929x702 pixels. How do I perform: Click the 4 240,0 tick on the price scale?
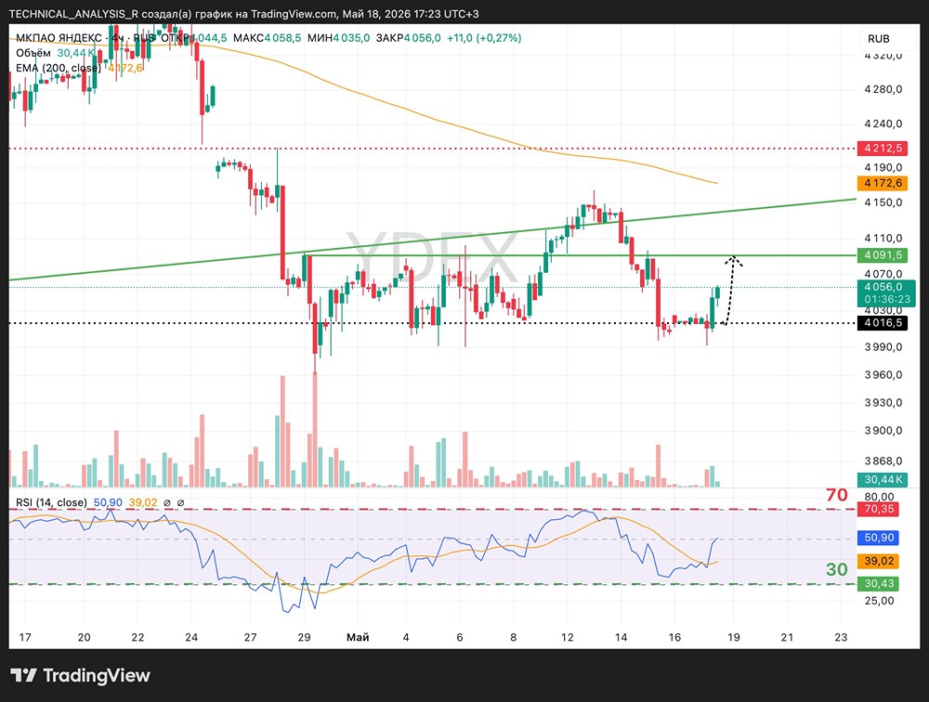click(x=883, y=123)
